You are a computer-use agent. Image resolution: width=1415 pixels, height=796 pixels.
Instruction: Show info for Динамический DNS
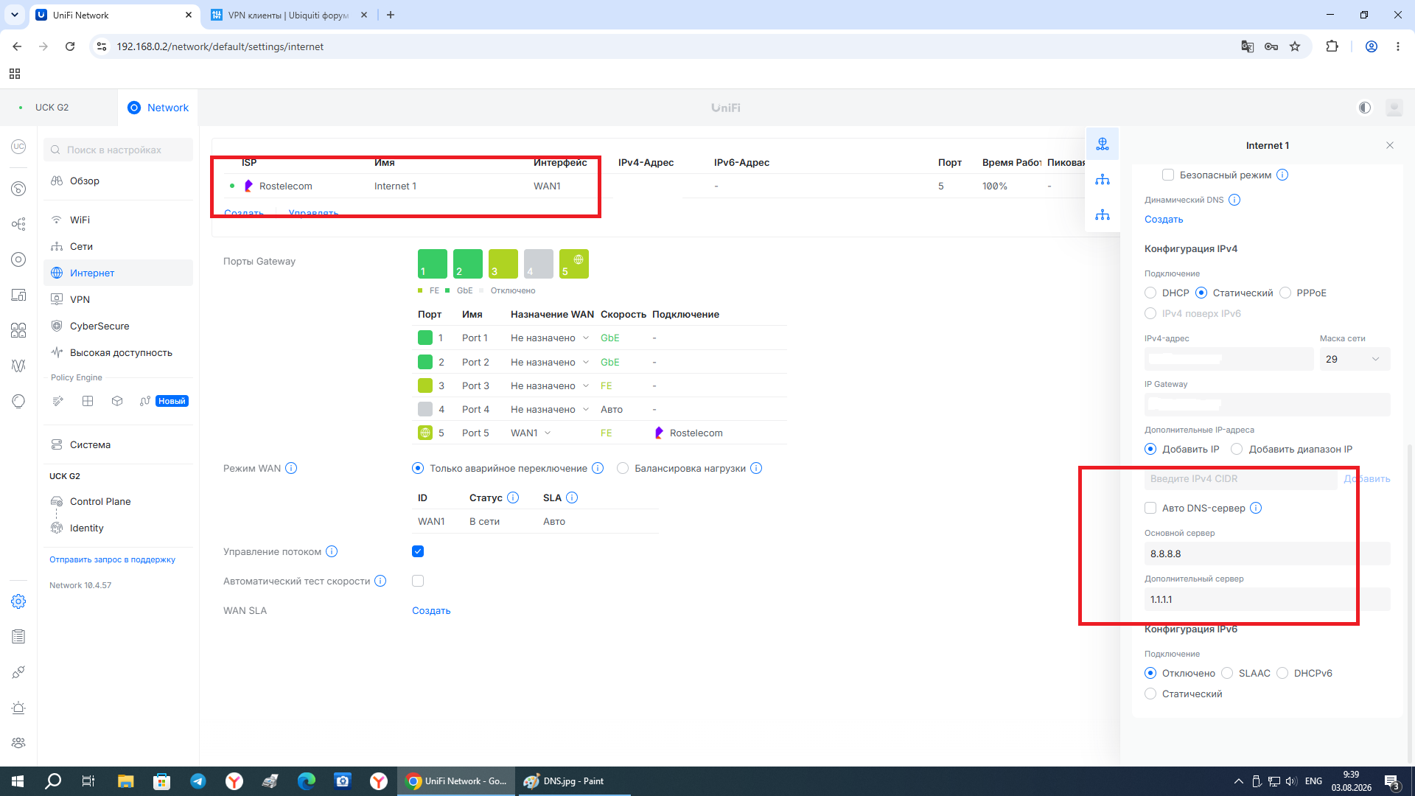pos(1234,200)
